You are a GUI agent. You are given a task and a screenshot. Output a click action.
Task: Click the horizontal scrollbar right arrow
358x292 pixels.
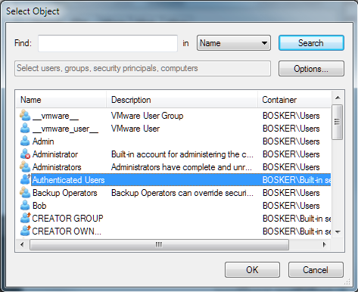tap(325, 244)
